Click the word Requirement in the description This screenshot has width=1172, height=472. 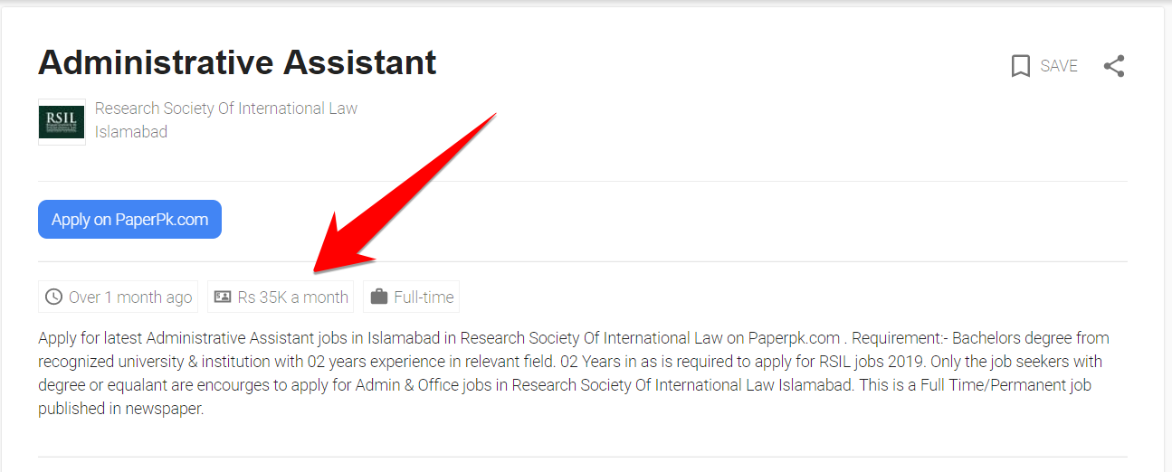(x=898, y=339)
